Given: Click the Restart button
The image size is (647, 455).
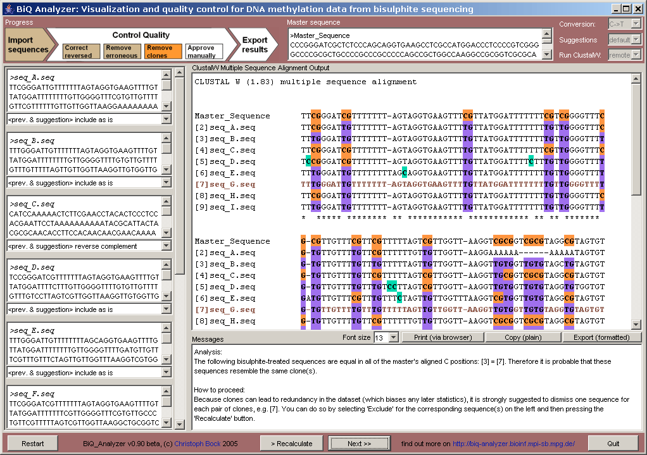Looking at the screenshot, I should tap(32, 444).
